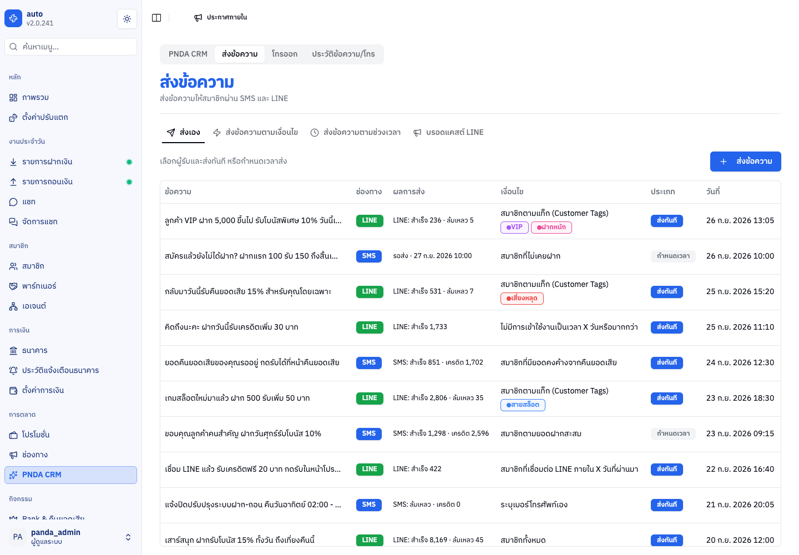The width and height of the screenshot is (799, 555).
Task: Toggle the light/dark theme sun icon
Action: click(127, 19)
